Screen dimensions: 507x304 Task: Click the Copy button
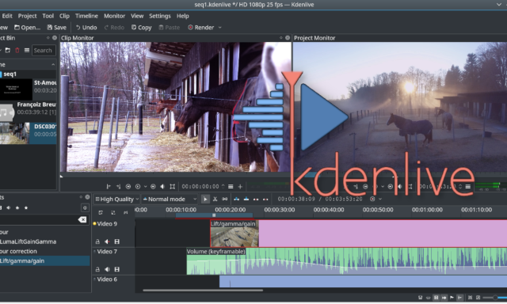[141, 28]
